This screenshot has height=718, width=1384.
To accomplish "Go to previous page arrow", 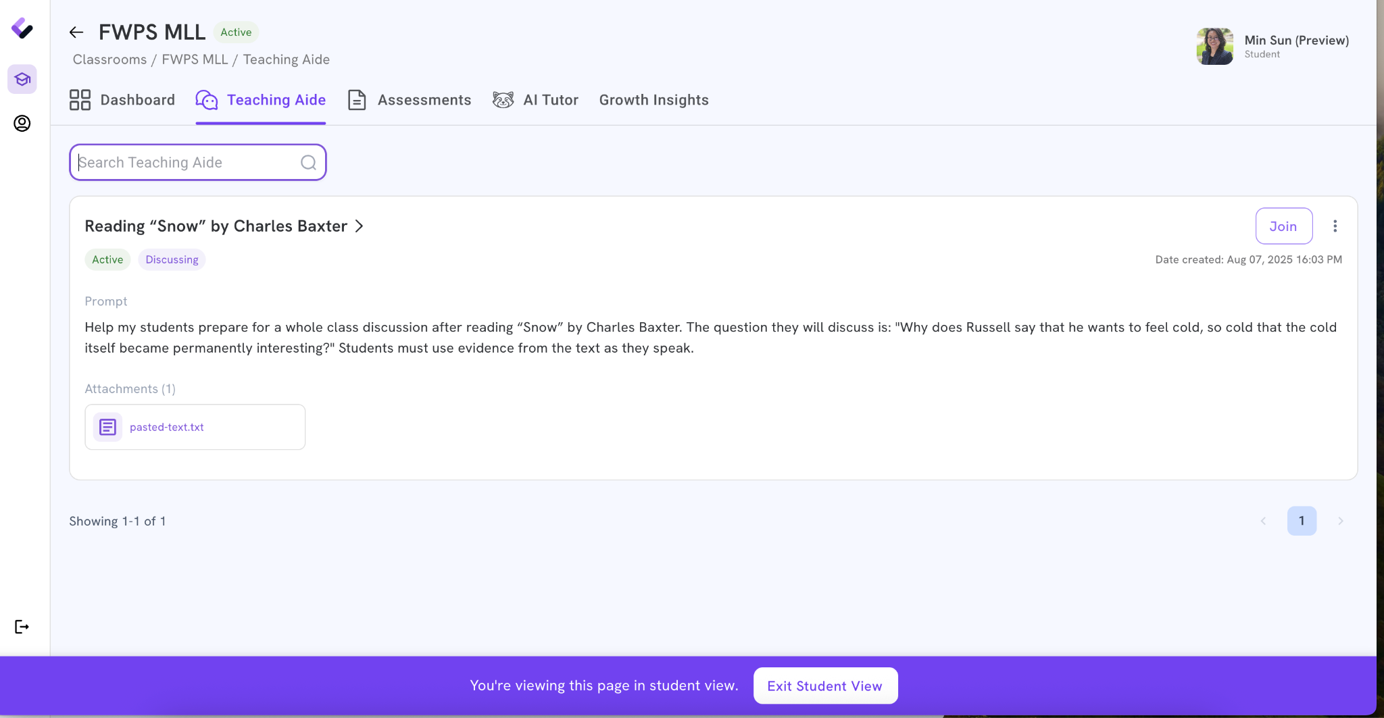I will (1263, 521).
